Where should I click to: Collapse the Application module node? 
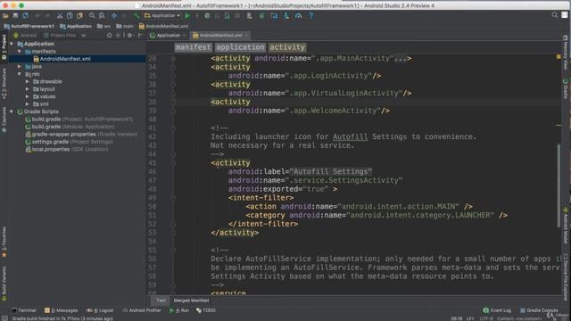coord(12,44)
